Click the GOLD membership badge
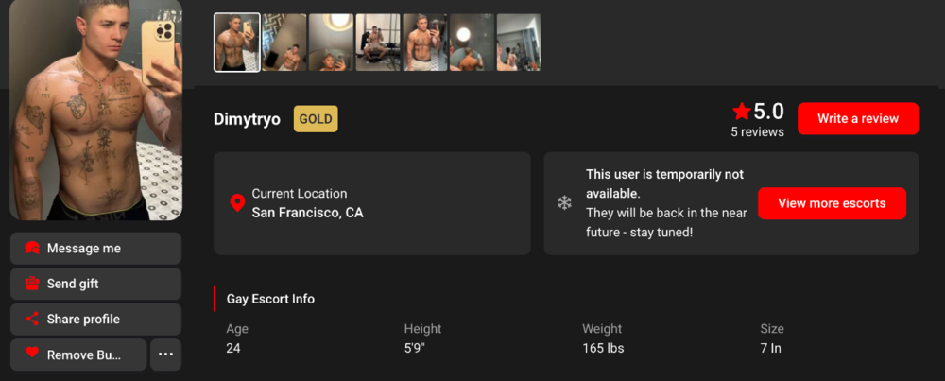 316,119
